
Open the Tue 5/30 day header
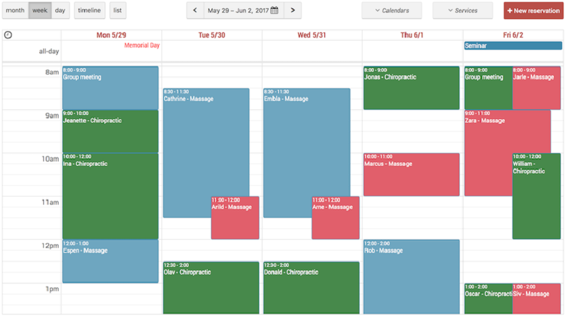(x=212, y=35)
